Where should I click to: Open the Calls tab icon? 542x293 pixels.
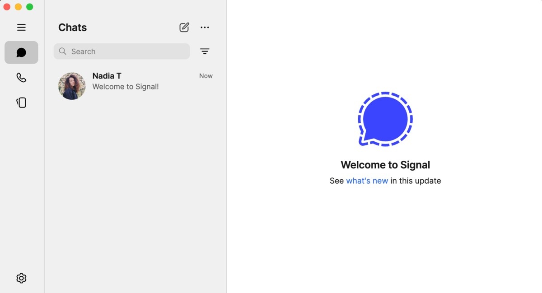pyautogui.click(x=21, y=78)
